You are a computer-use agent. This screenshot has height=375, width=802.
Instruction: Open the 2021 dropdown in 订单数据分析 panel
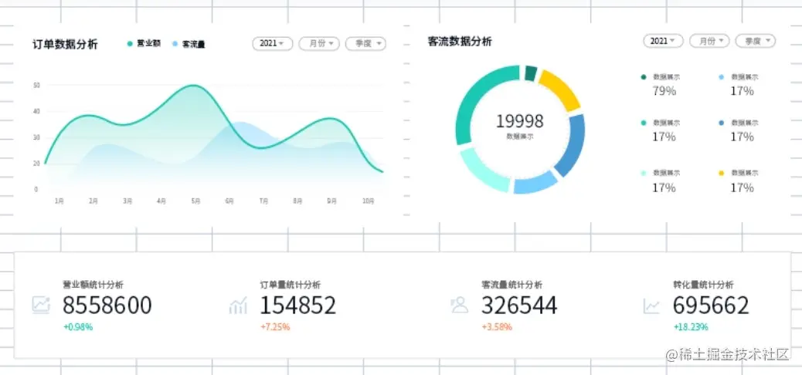[273, 43]
